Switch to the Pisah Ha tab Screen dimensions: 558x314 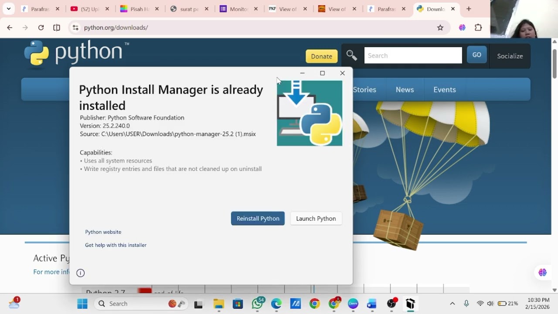coord(139,9)
